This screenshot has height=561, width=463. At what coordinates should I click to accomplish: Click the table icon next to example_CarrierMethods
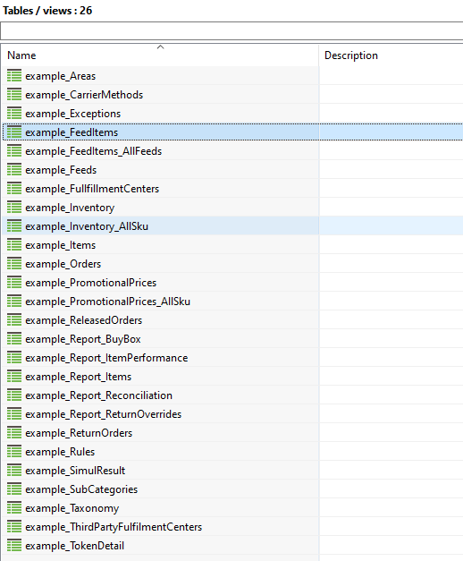point(14,95)
